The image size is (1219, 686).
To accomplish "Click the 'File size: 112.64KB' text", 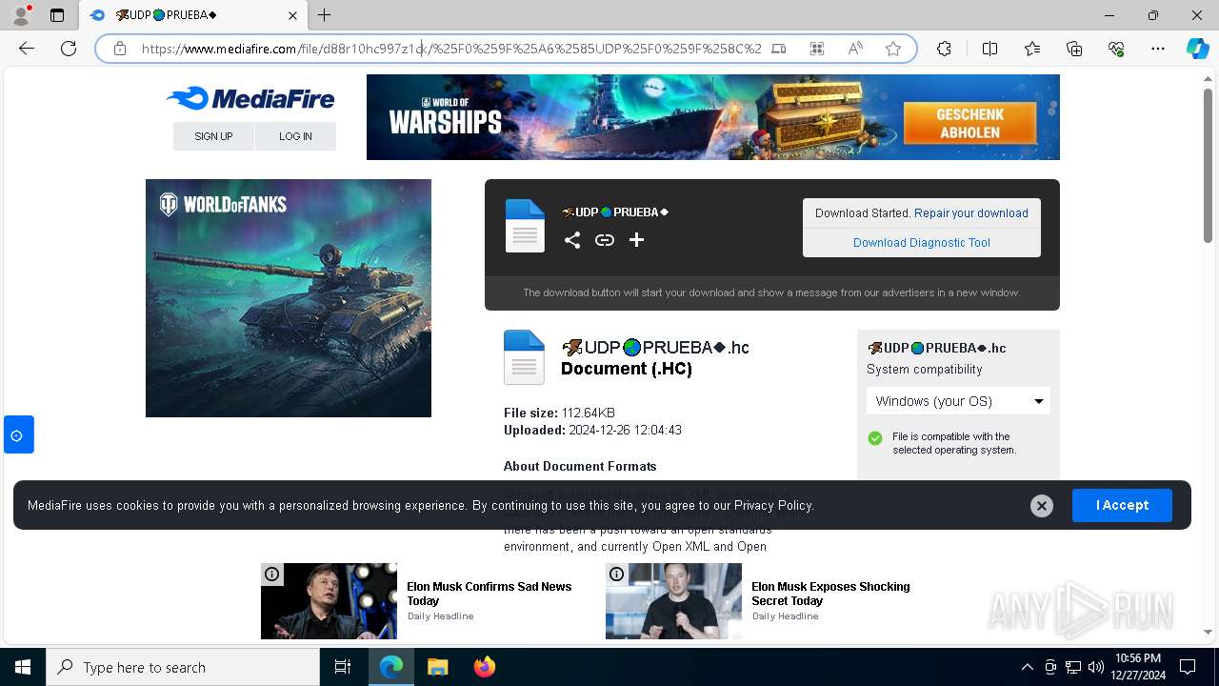I will [x=559, y=414].
